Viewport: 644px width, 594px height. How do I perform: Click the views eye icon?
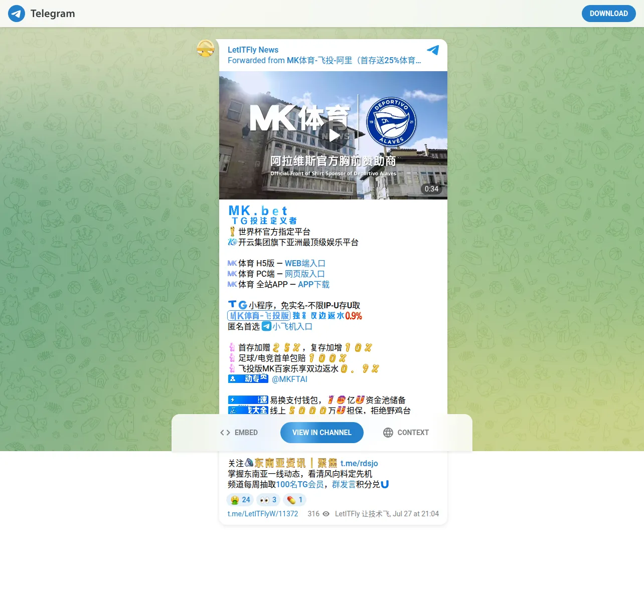(326, 514)
